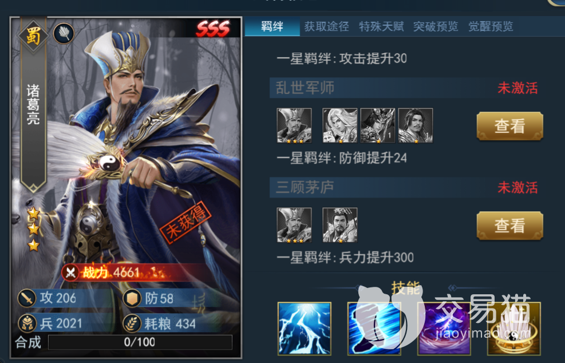Tap the blue whirlwind skill icon

point(374,329)
